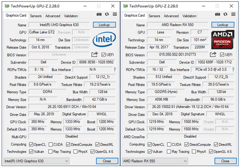Click Lookup button in Intel window
This screenshot has width=240, height=167.
tap(104, 25)
